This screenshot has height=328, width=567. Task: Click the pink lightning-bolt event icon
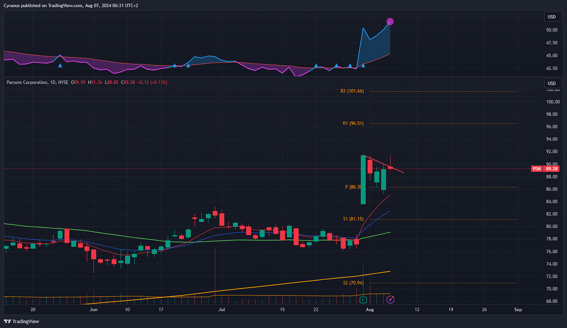point(390,299)
